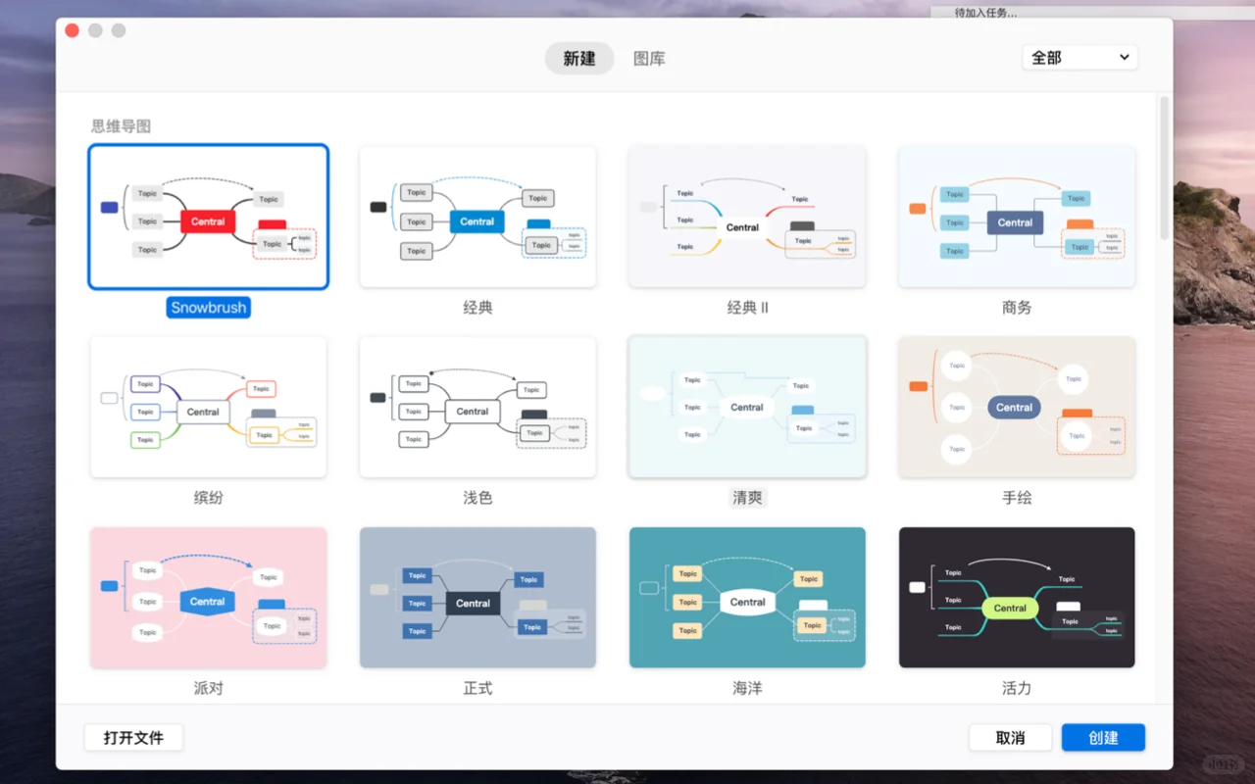
Task: Select the 派对 pink template
Action: (x=208, y=597)
